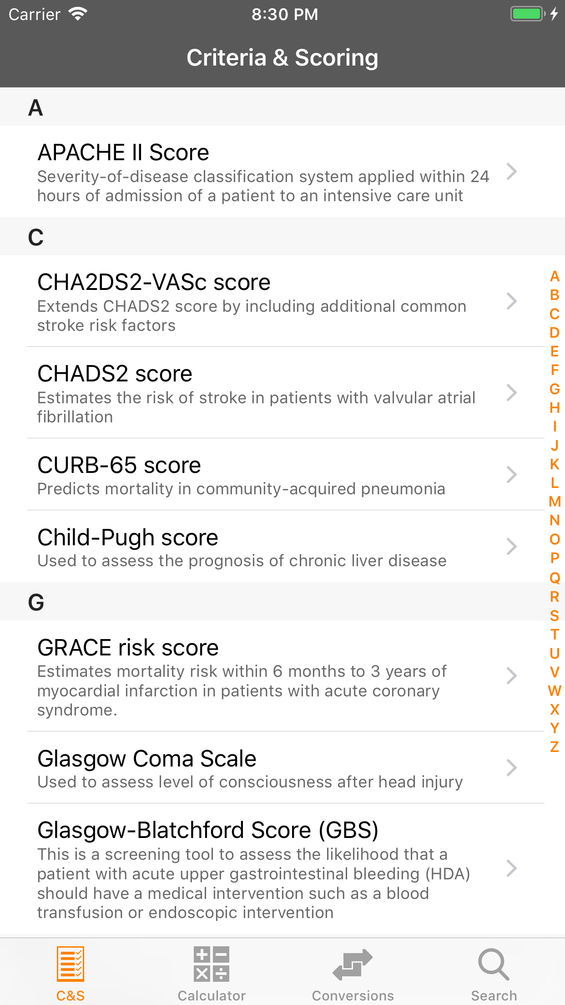
Task: Tap the Wi-Fi signal icon
Action: (x=78, y=14)
